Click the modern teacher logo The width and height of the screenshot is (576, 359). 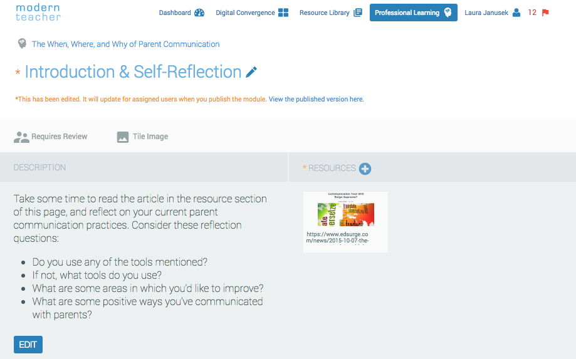[38, 13]
